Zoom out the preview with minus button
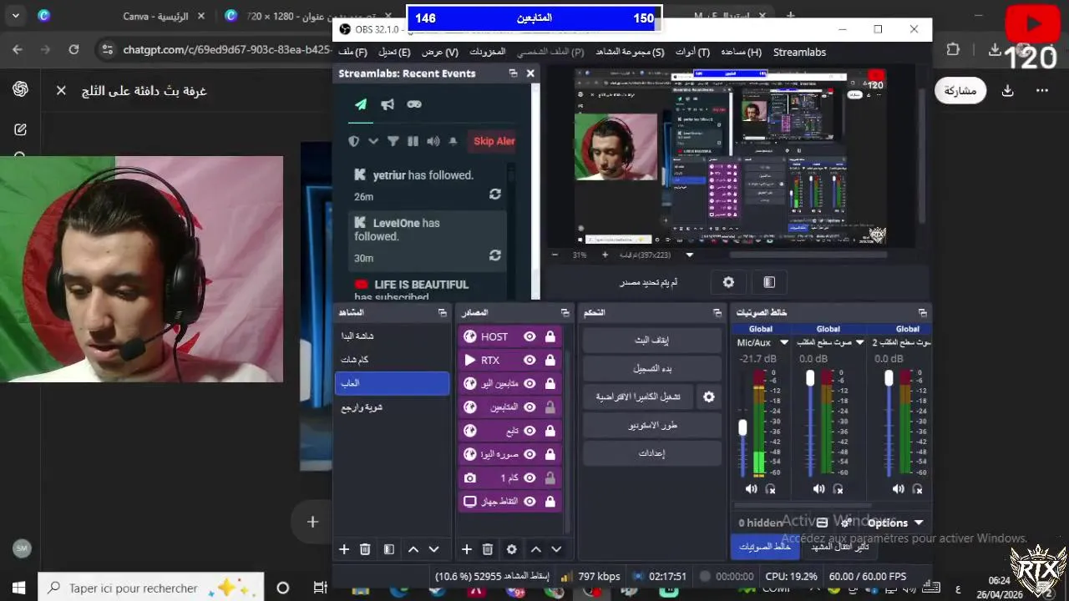This screenshot has height=601, width=1069. [555, 255]
